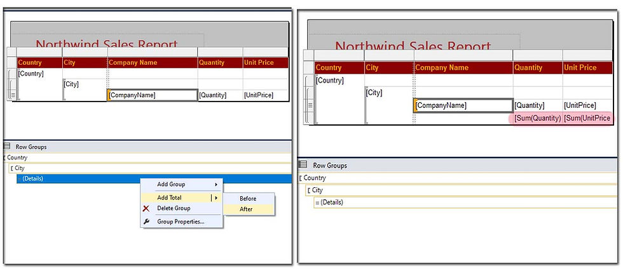The image size is (623, 271).
Task: Select After in Add Total submenu
Action: [x=249, y=209]
